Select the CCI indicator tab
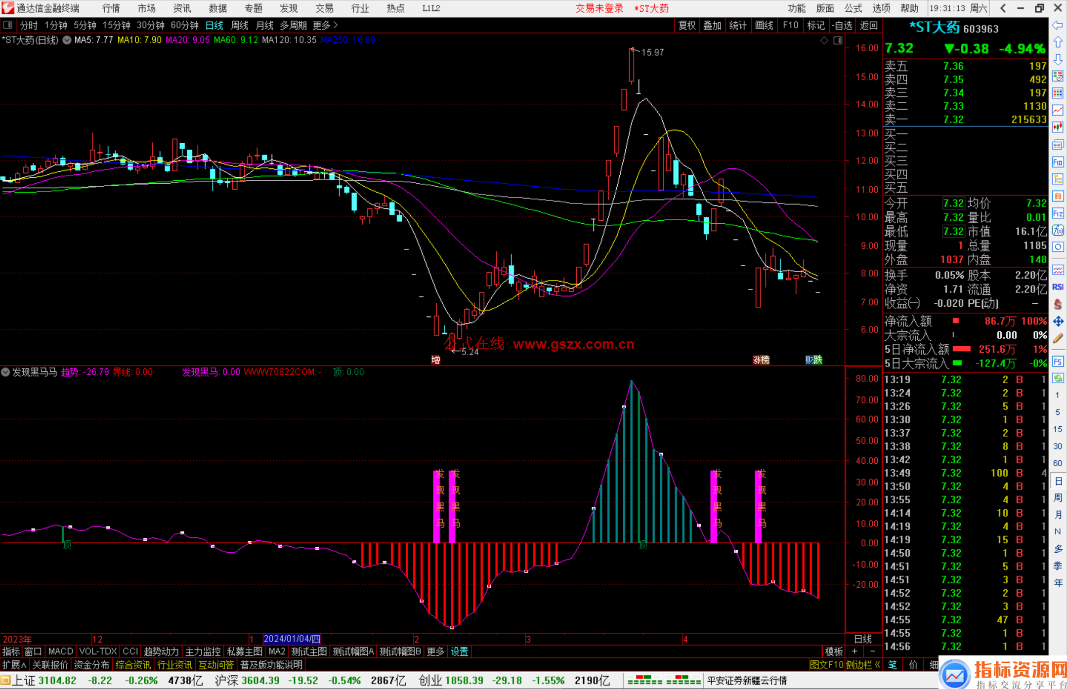This screenshot has height=689, width=1067. tap(130, 651)
